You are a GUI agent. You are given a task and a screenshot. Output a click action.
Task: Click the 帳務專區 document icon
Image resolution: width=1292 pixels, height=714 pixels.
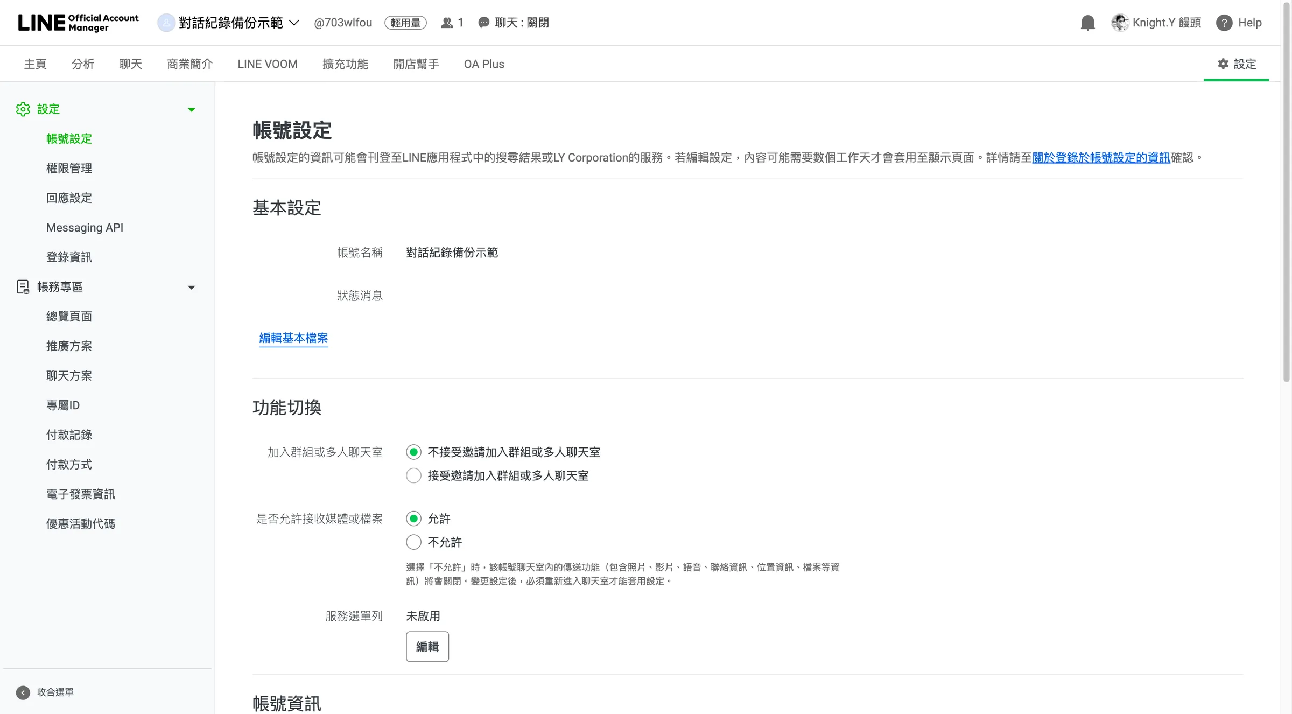(23, 287)
